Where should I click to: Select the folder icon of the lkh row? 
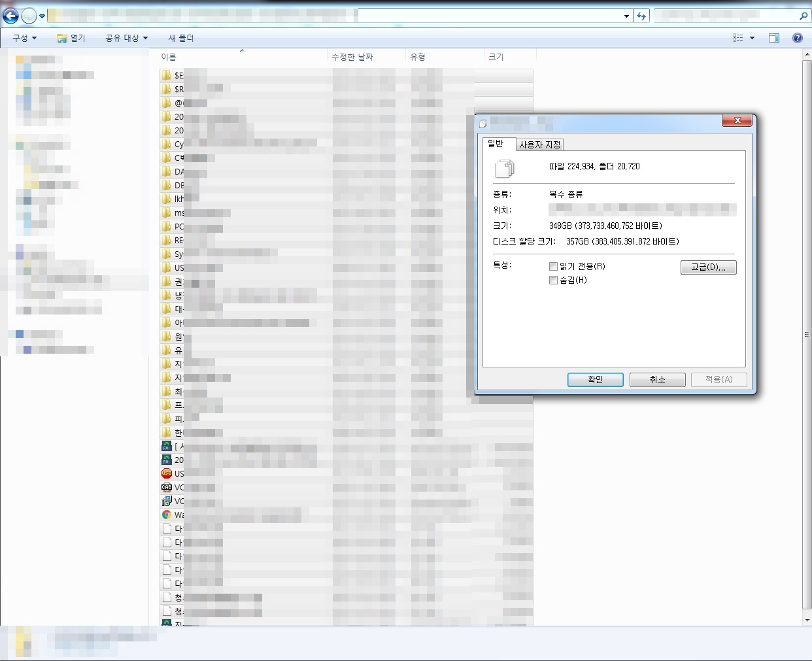(x=167, y=199)
